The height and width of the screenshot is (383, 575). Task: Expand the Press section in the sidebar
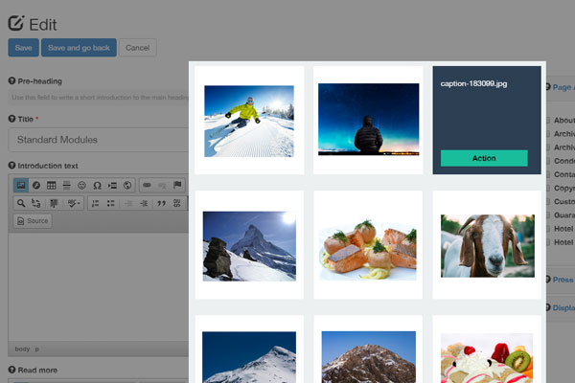coord(561,280)
